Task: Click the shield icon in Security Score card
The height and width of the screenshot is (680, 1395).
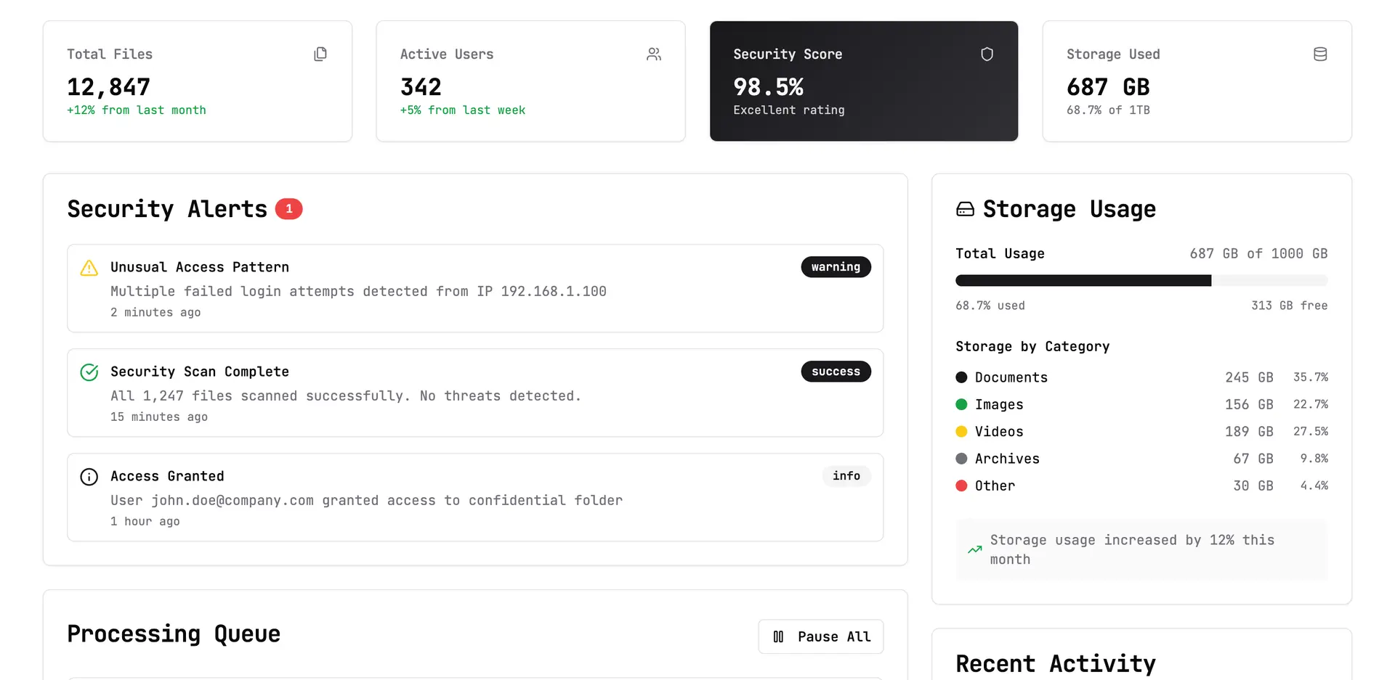Action: click(987, 54)
